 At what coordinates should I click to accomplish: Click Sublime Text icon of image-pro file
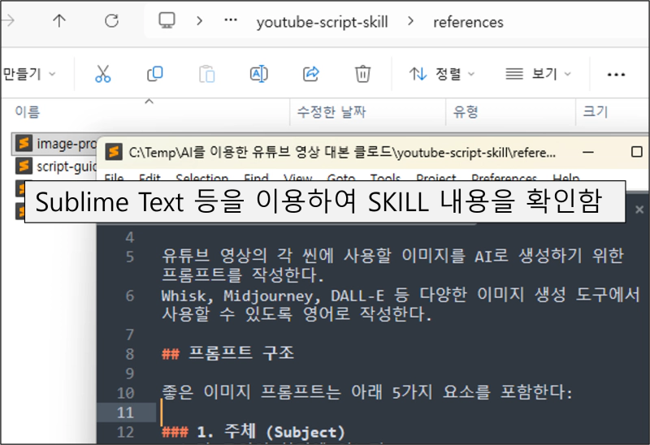24,144
